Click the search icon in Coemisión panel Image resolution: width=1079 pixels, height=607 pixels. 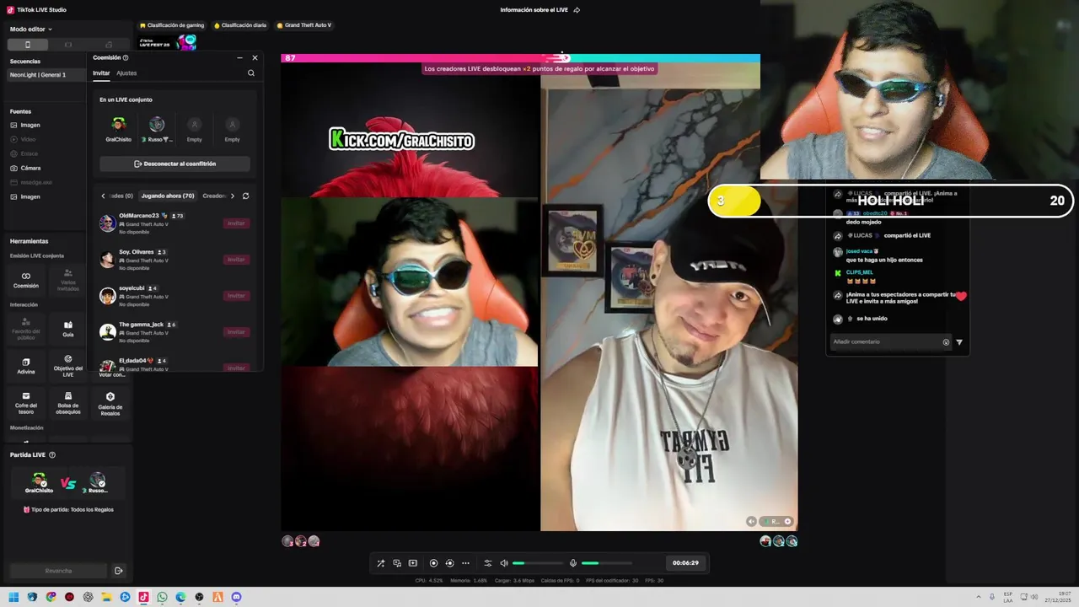[251, 73]
